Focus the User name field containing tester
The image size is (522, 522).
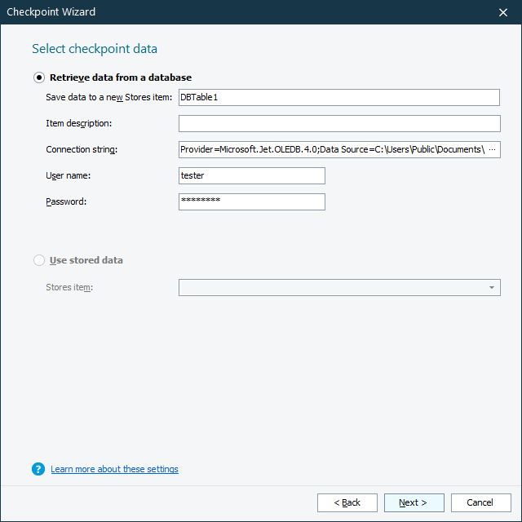point(251,175)
